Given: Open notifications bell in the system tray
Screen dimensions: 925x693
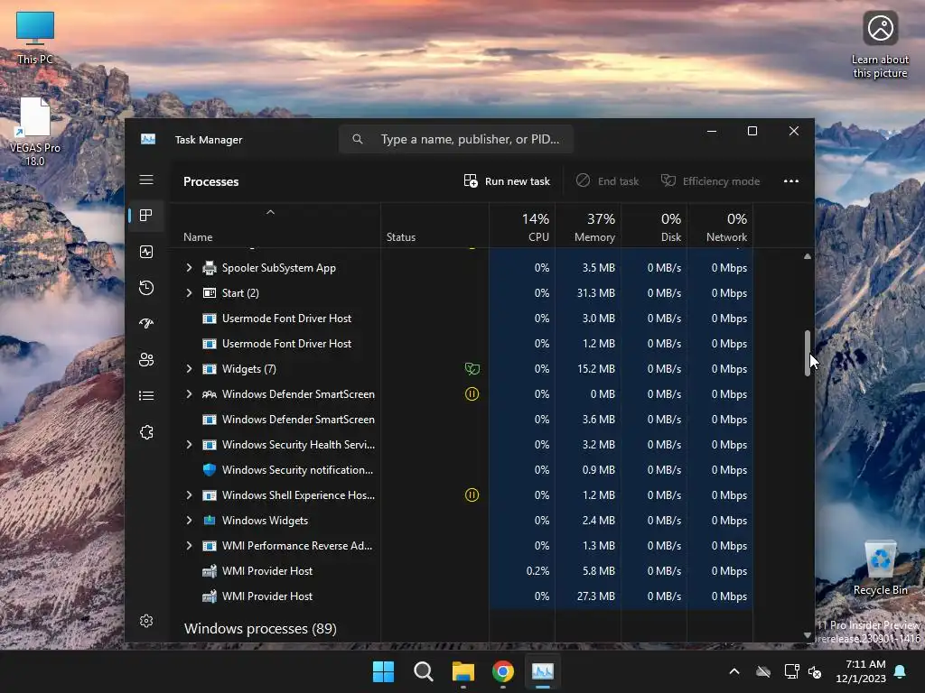Looking at the screenshot, I should coord(901,671).
